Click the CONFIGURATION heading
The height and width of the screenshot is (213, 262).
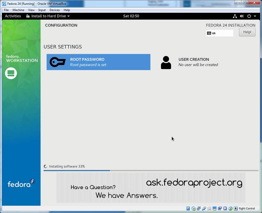(61, 25)
